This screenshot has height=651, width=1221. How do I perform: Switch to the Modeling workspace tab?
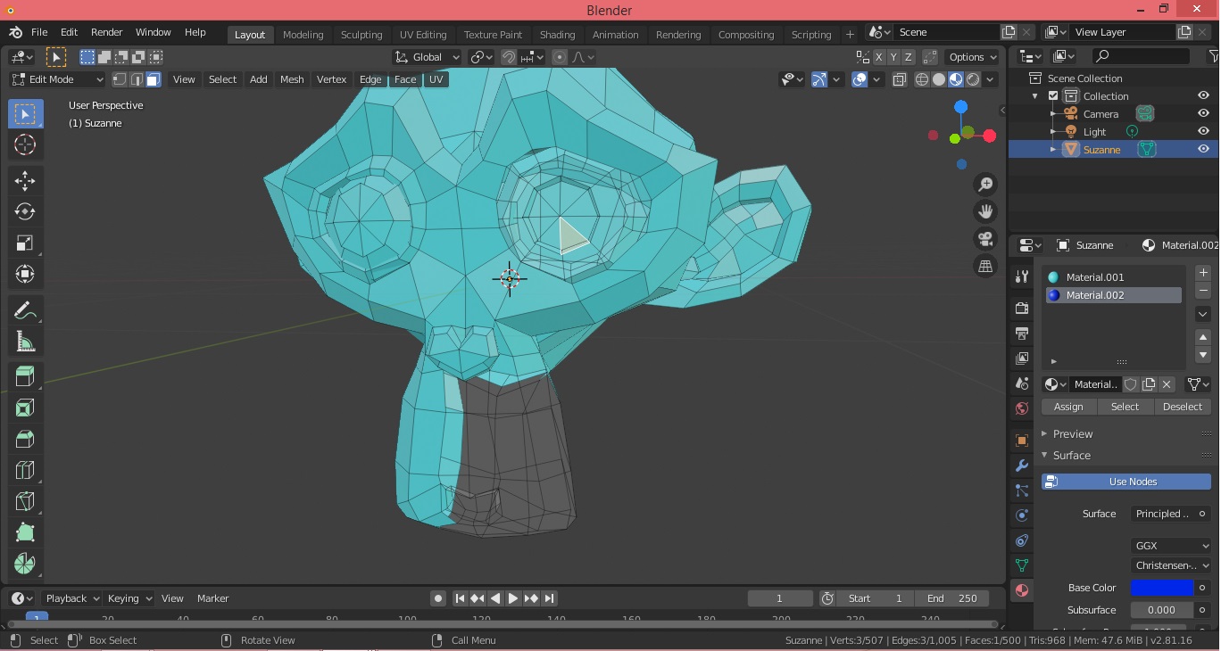[303, 35]
